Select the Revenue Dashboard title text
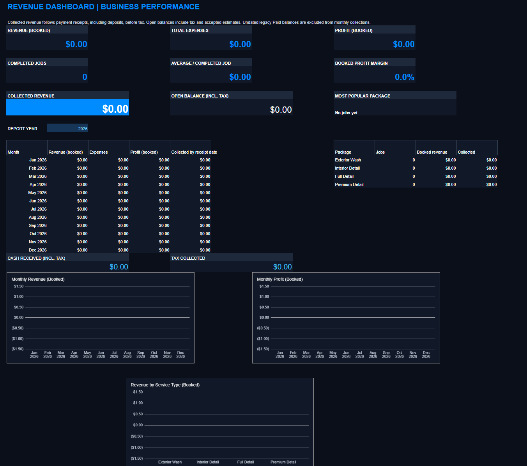 click(x=103, y=7)
